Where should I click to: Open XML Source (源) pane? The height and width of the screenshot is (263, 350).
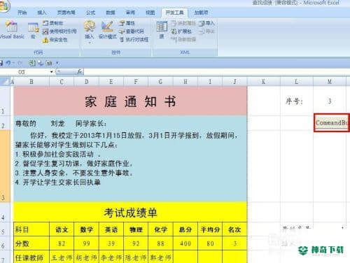(x=162, y=30)
